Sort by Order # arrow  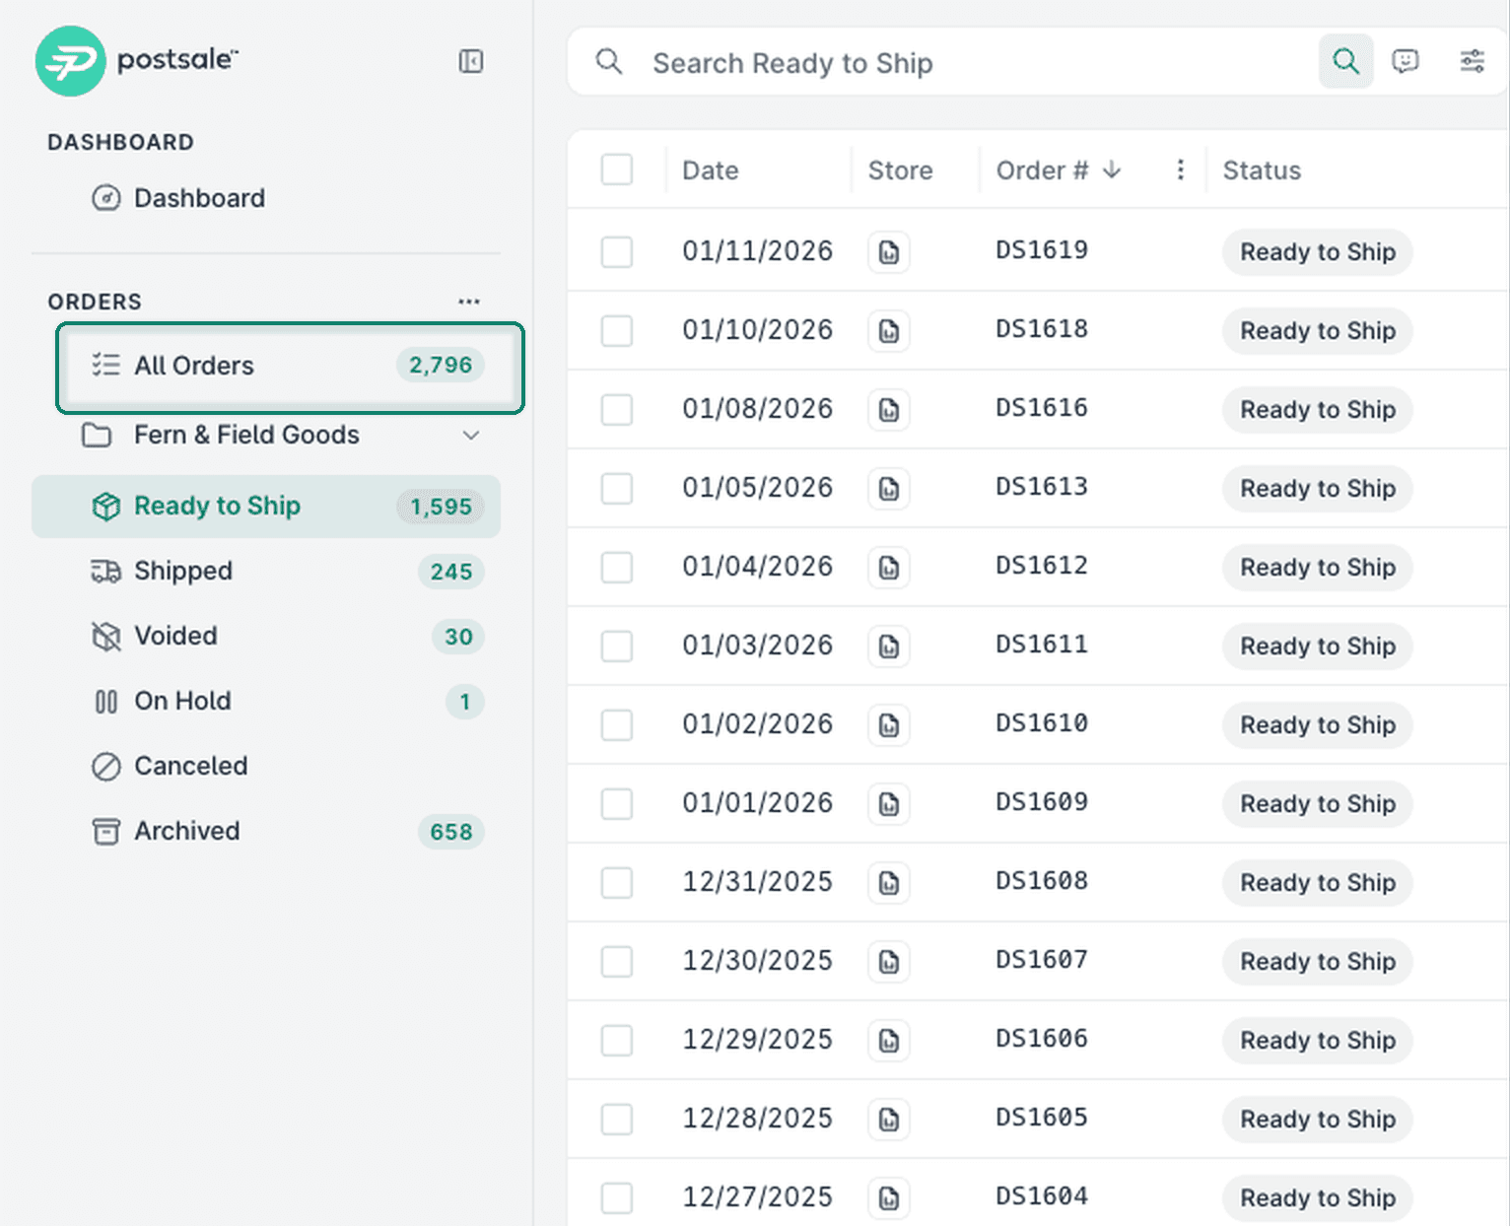pos(1112,170)
